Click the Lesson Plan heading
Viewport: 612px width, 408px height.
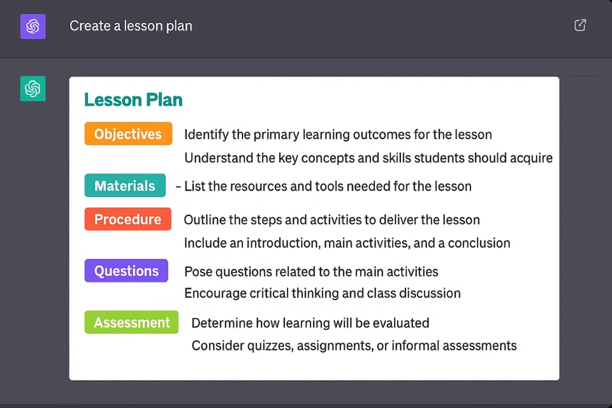[133, 99]
